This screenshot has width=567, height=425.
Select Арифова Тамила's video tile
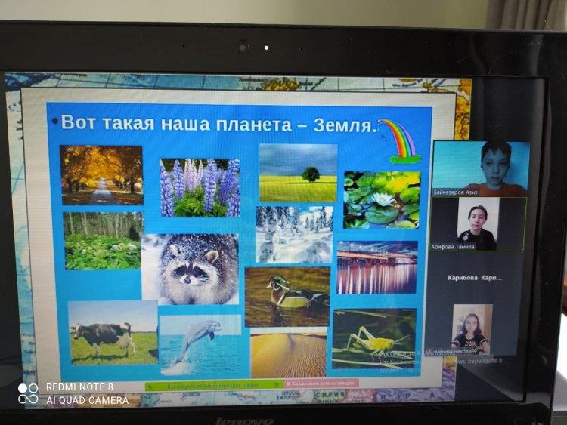tap(478, 224)
